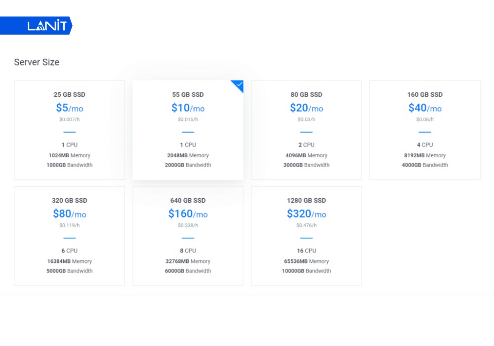Click the Server Size heading
The width and height of the screenshot is (494, 346).
pyautogui.click(x=37, y=62)
